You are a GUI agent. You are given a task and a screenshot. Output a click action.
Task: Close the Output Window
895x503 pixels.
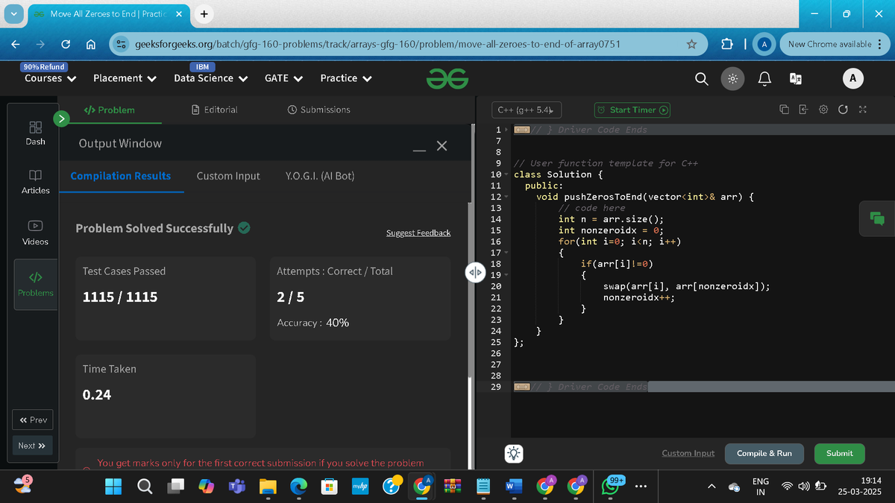[442, 146]
